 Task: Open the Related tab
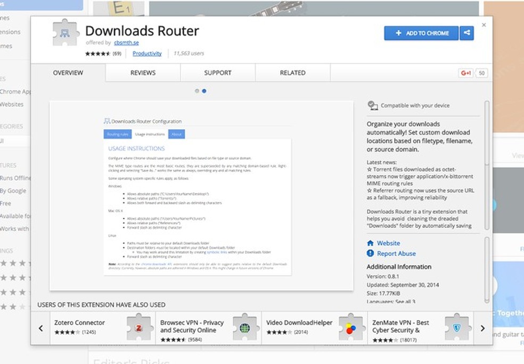tap(292, 73)
